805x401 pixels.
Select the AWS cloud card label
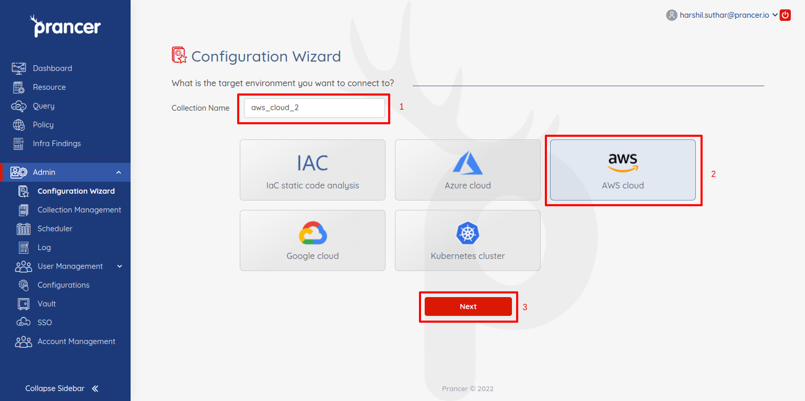(x=623, y=185)
